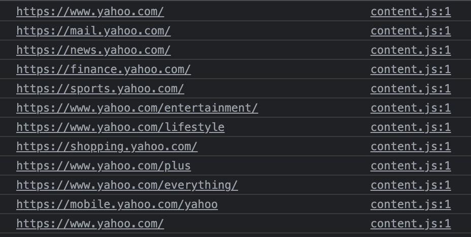This screenshot has width=471, height=237.
Task: Visit the shopping.yahoo.com link
Action: pos(107,147)
